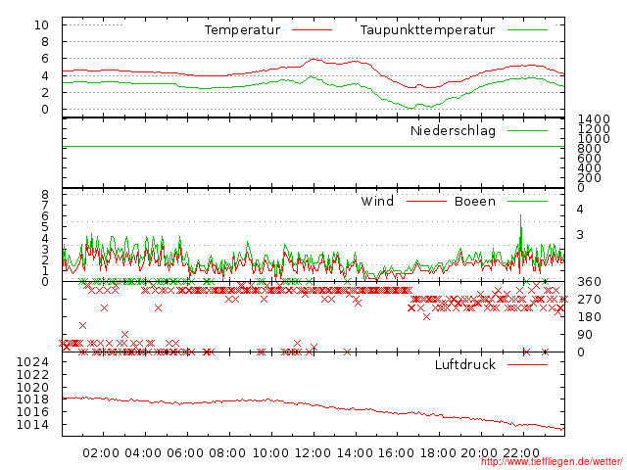Click the 1022 pressure axis value

point(32,375)
